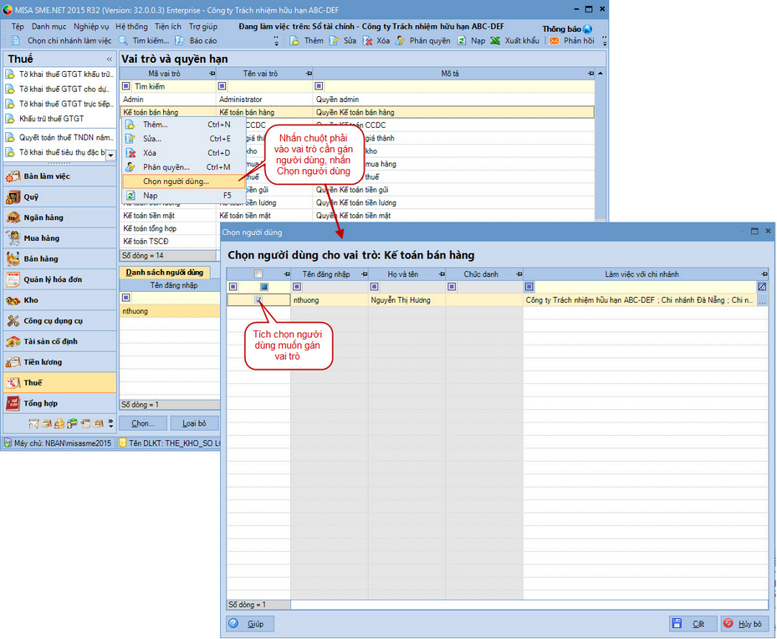
Task: Click Phản hồi feedback mail icon
Action: (554, 41)
